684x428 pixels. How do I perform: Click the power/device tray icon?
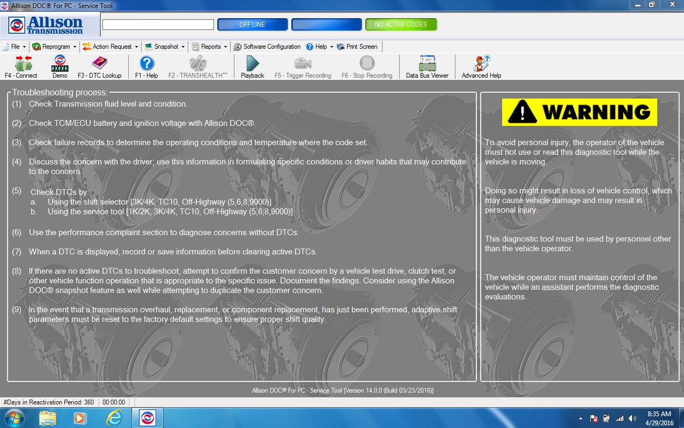pos(607,418)
